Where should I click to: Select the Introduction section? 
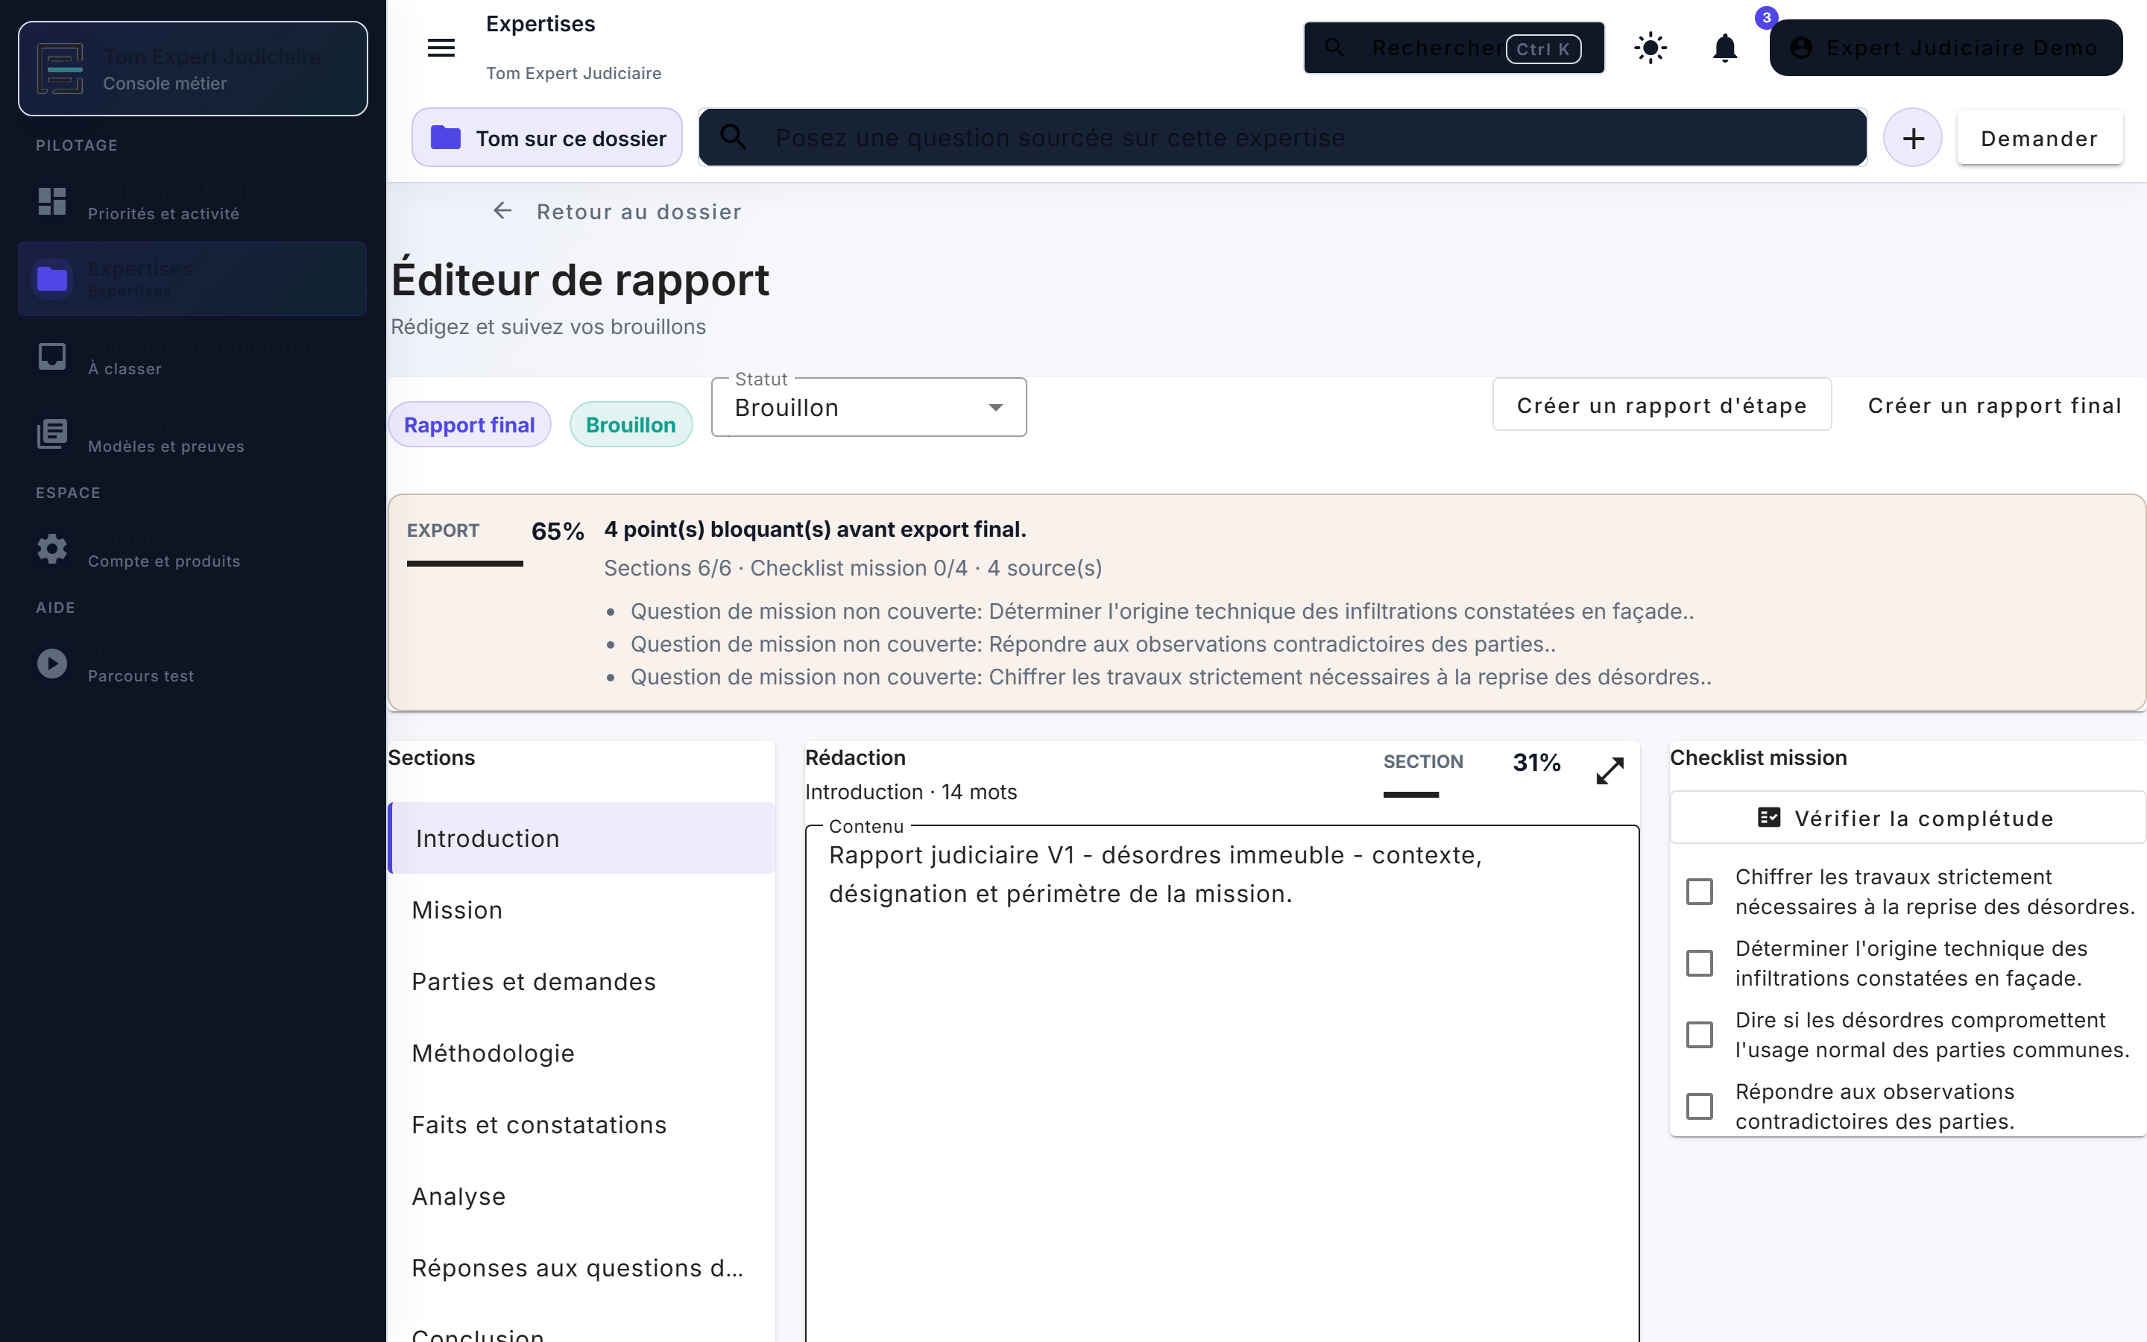[582, 839]
